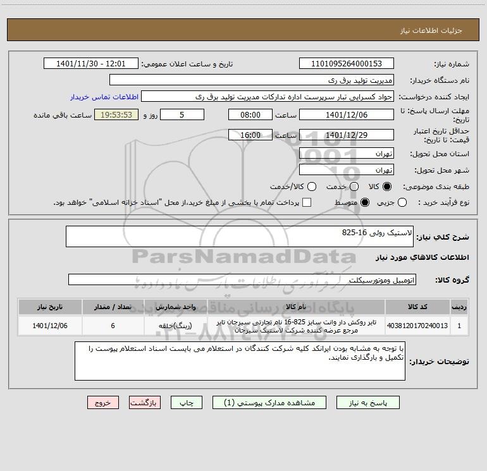487x471 pixels.
Task: Click the unit cell (رینگ)حلقه
Action: click(175, 326)
